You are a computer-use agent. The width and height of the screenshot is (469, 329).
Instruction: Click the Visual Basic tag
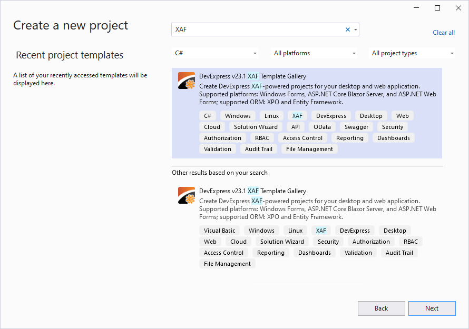tap(219, 231)
